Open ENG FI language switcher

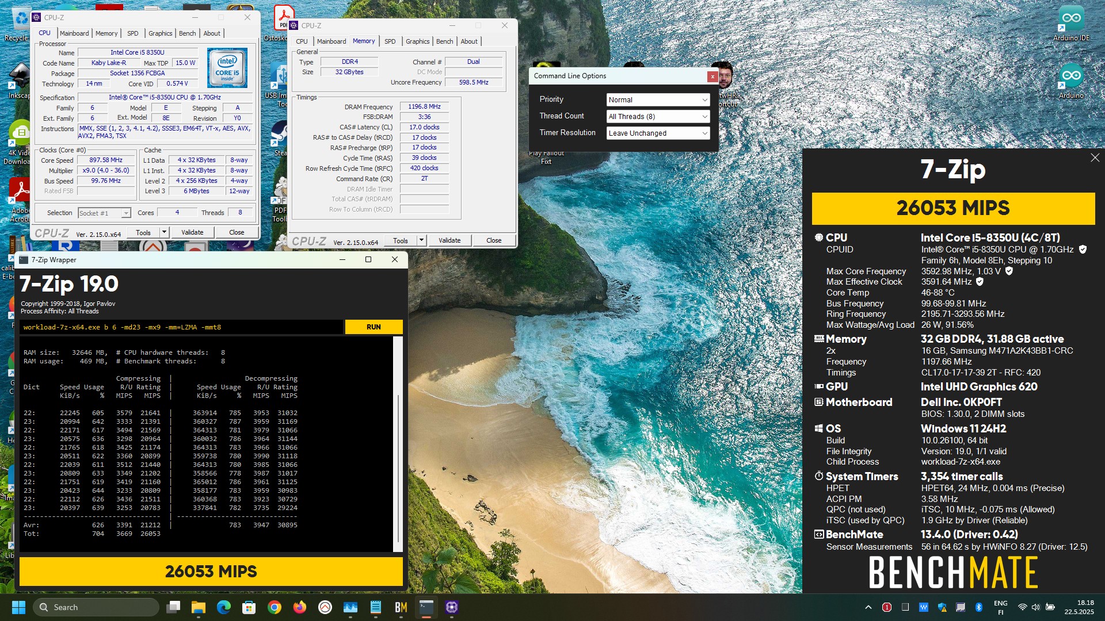coord(1001,607)
